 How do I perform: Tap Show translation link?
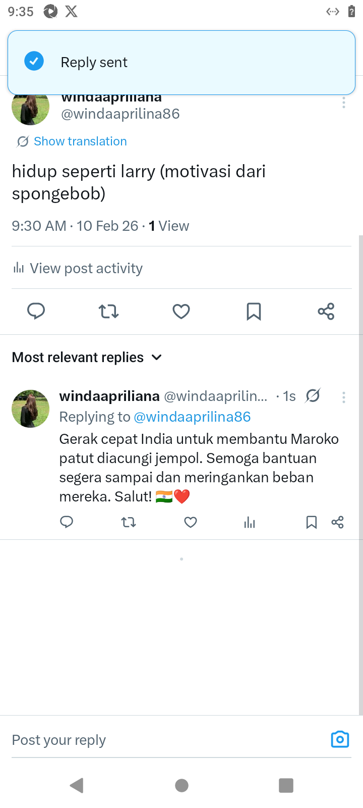(80, 141)
